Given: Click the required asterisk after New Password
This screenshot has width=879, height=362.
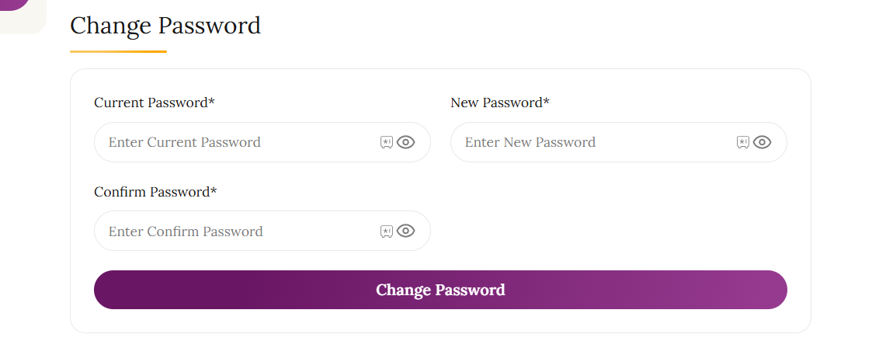Looking at the screenshot, I should (547, 102).
